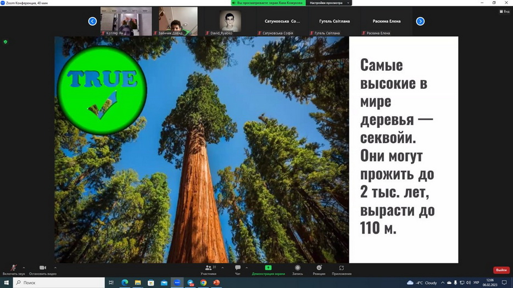Open the Приложения apps icon
Image resolution: width=513 pixels, height=288 pixels.
pos(341,268)
